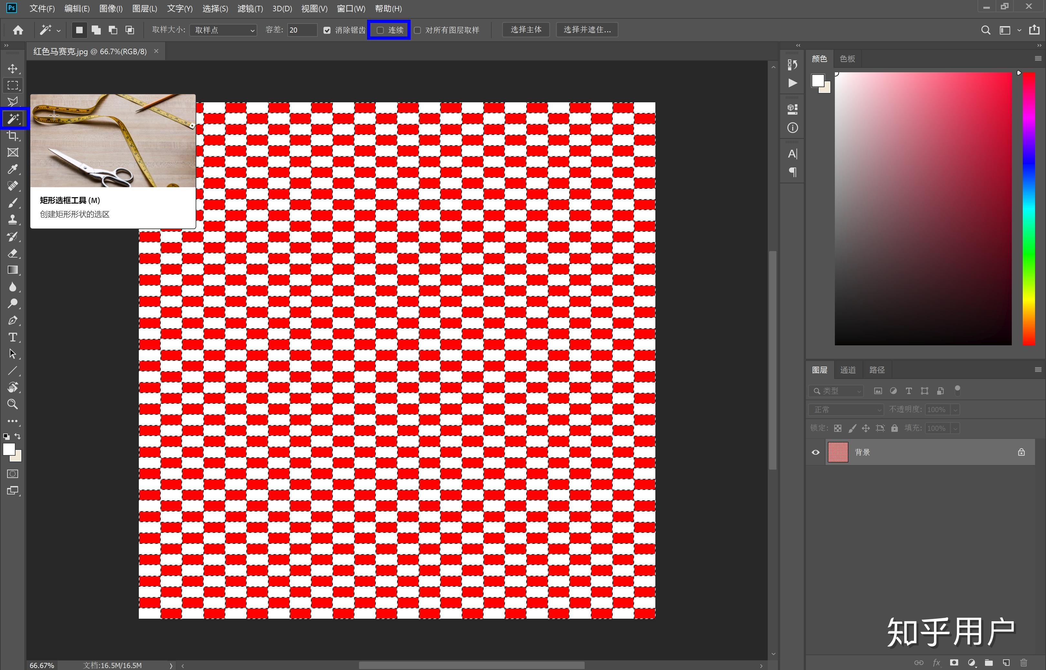Screen dimensions: 1046x670
Task: Click inside the 容差 tolerance field
Action: click(302, 30)
